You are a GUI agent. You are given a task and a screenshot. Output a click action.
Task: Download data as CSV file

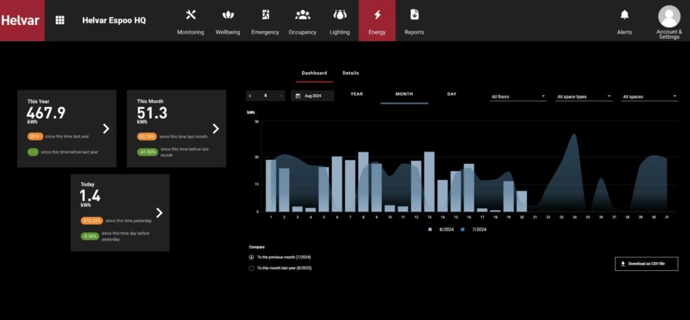click(646, 263)
